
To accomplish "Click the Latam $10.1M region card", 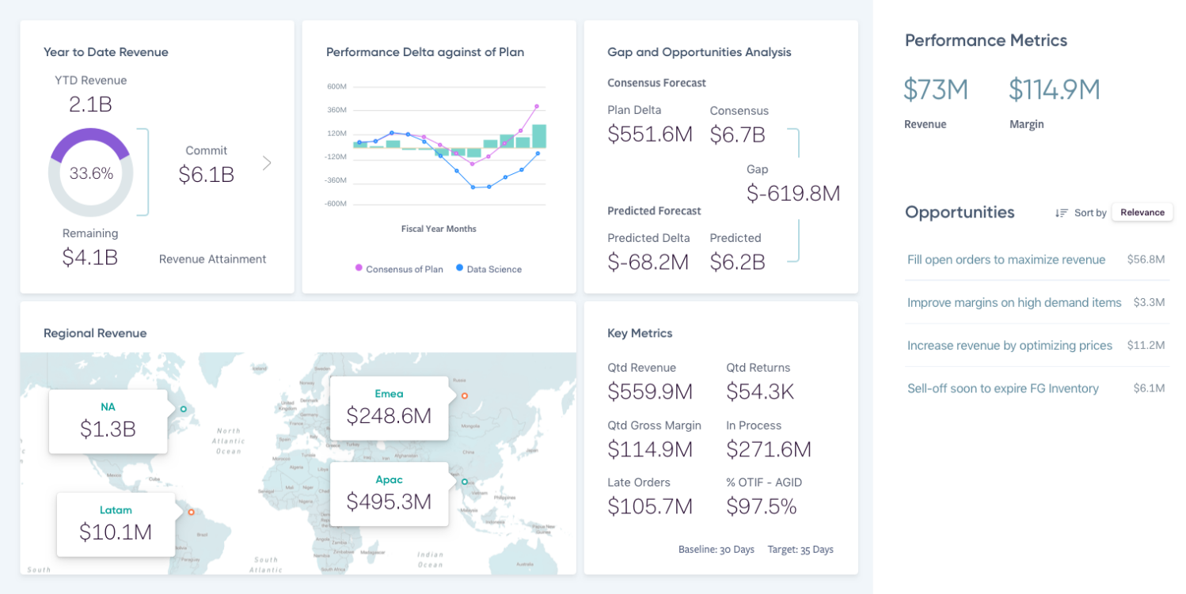I will coord(116,524).
